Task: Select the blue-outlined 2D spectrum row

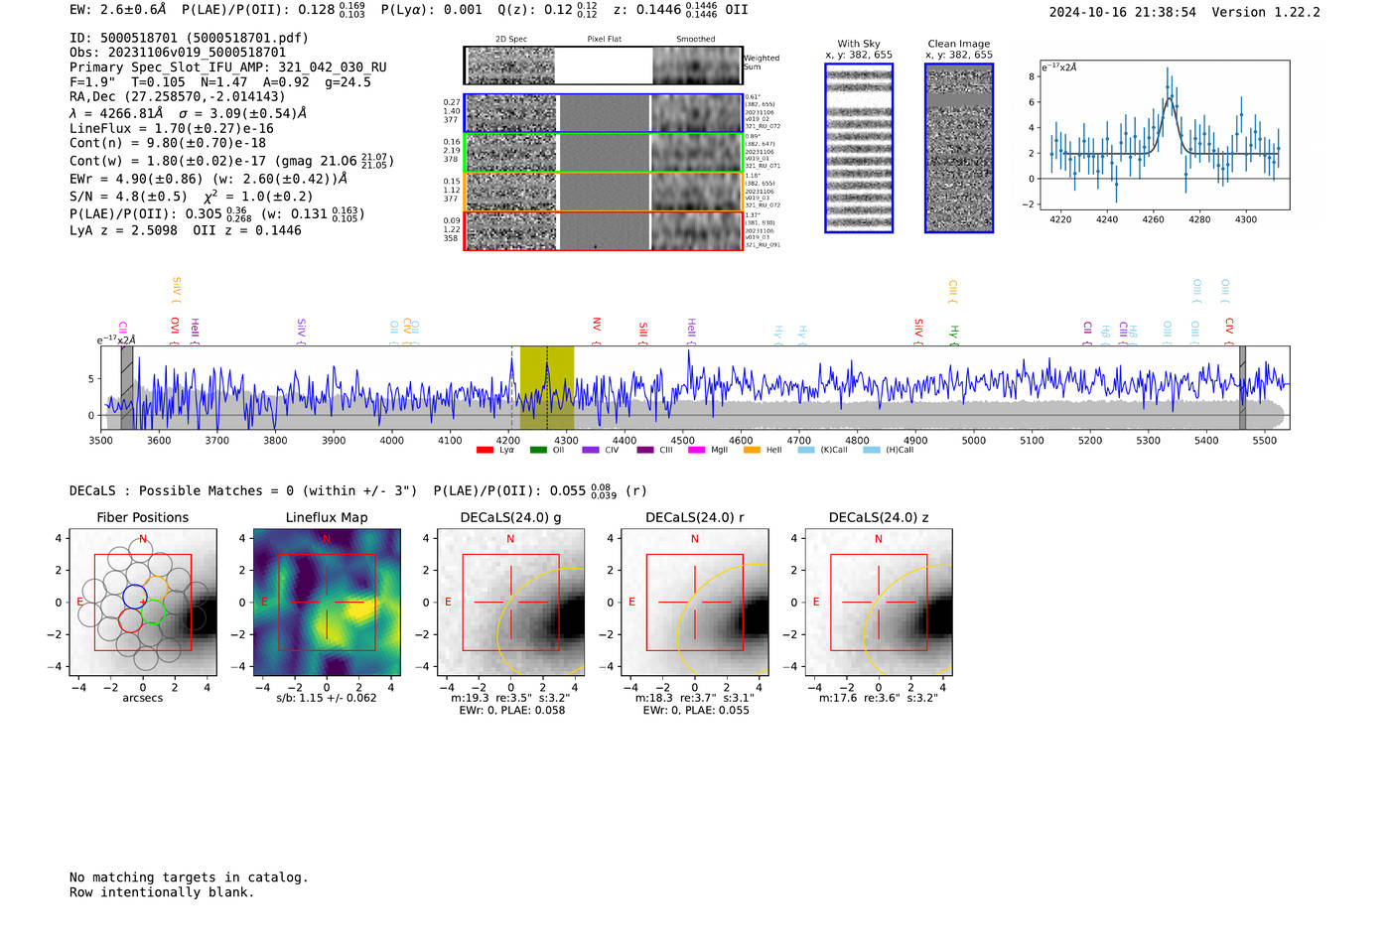Action: (x=604, y=113)
